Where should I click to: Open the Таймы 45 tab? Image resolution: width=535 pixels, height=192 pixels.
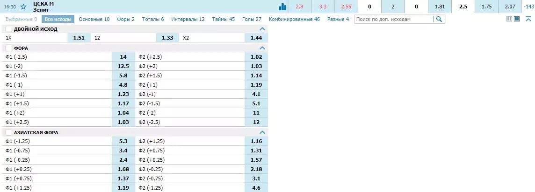click(x=224, y=19)
